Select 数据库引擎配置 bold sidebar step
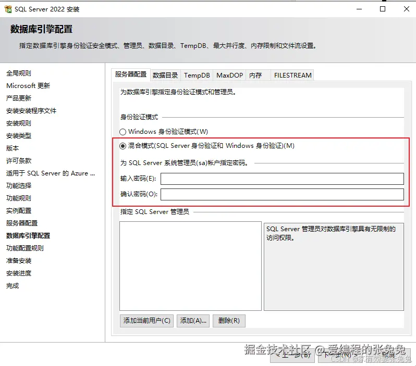This screenshot has width=416, height=366. 28,236
